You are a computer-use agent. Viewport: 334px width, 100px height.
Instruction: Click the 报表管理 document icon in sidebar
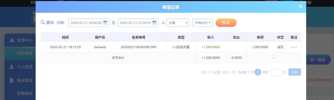click(12, 80)
